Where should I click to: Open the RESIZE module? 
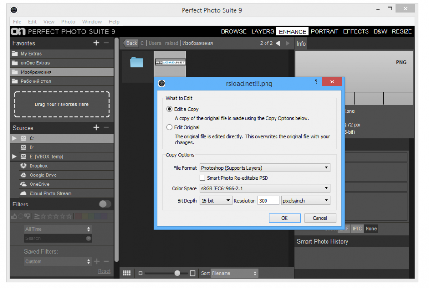point(402,31)
